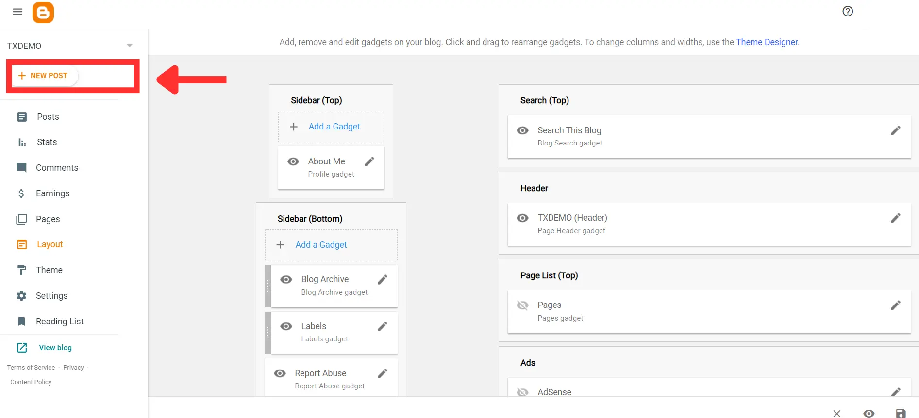Preview layout with bottom eye icon
The image size is (919, 418).
coord(869,413)
